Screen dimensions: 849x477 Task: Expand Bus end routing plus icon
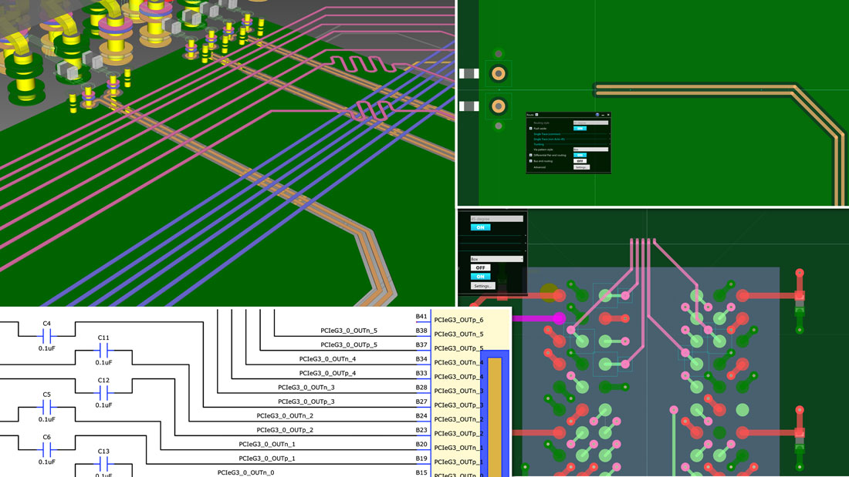click(531, 161)
